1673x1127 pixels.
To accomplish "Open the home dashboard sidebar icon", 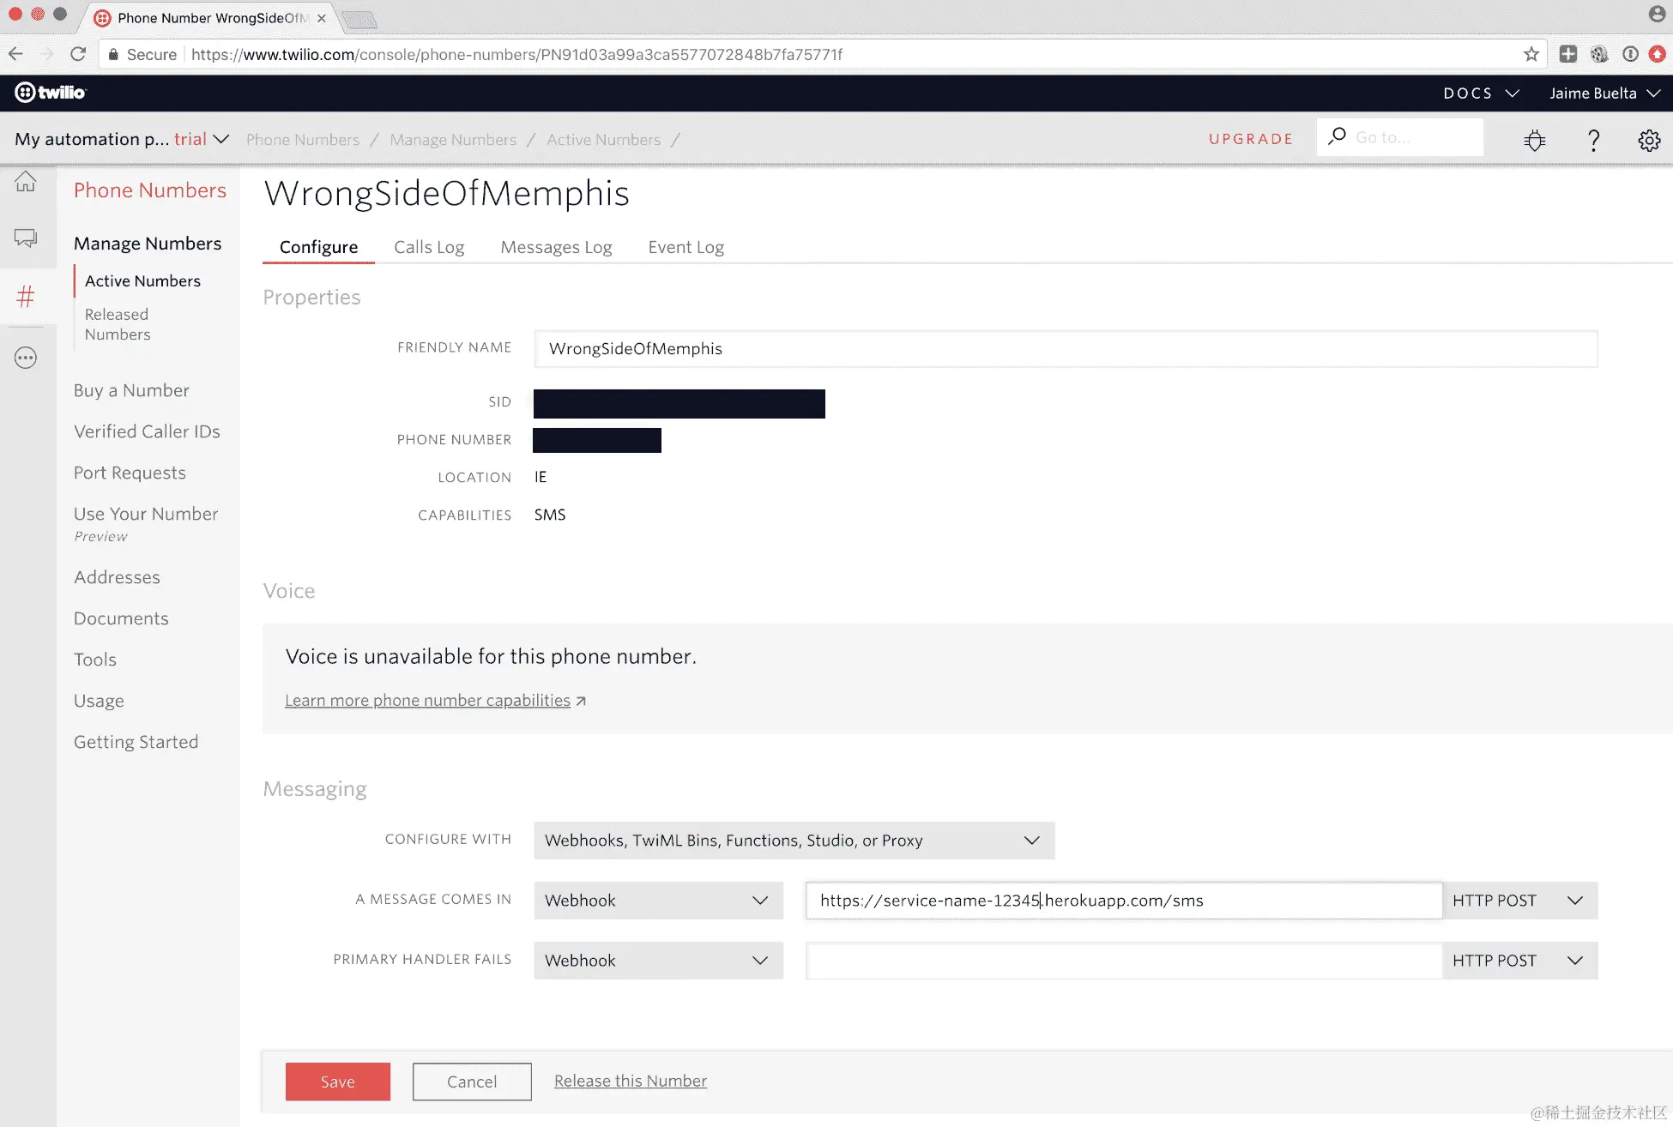I will pos(26,181).
